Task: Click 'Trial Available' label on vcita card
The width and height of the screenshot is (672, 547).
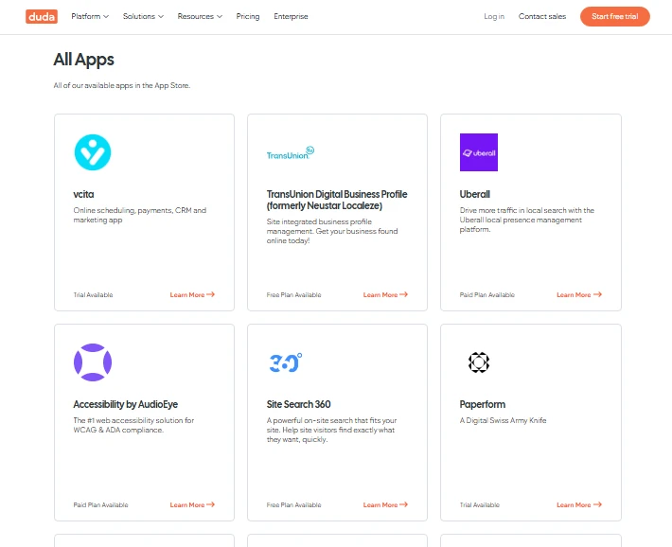Action: click(93, 295)
